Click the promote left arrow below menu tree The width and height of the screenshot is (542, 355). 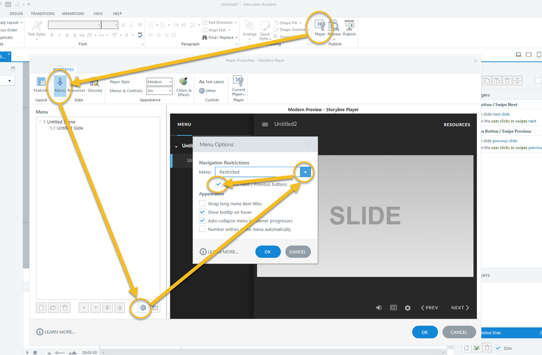coord(107,308)
